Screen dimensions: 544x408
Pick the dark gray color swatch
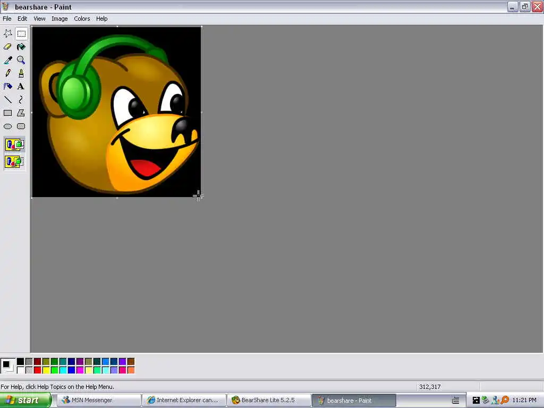point(29,362)
